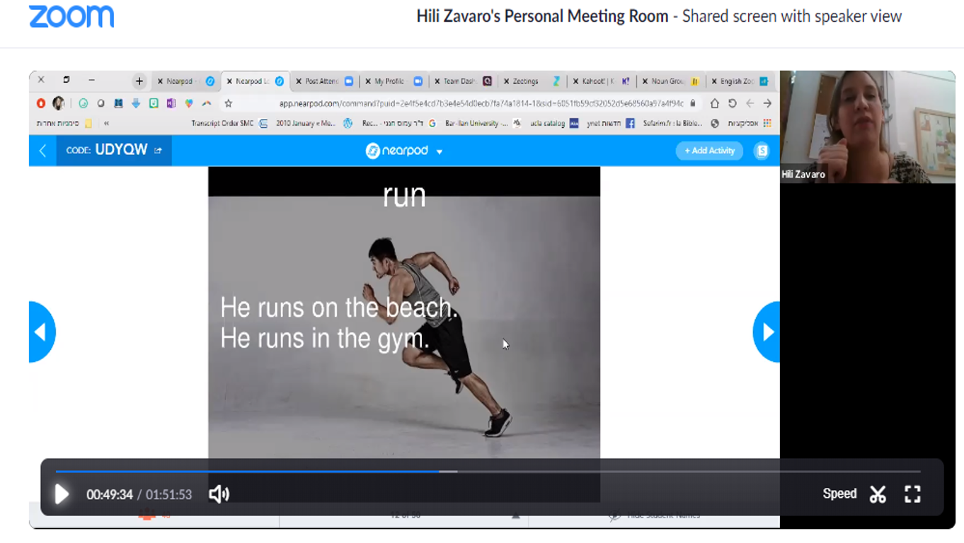Enter fullscreen using the expand icon

913,494
